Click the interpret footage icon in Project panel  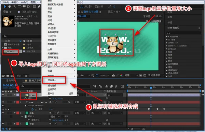point(3,76)
